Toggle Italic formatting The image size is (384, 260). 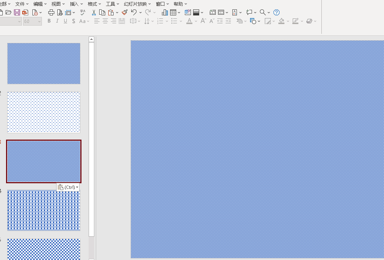[57, 21]
